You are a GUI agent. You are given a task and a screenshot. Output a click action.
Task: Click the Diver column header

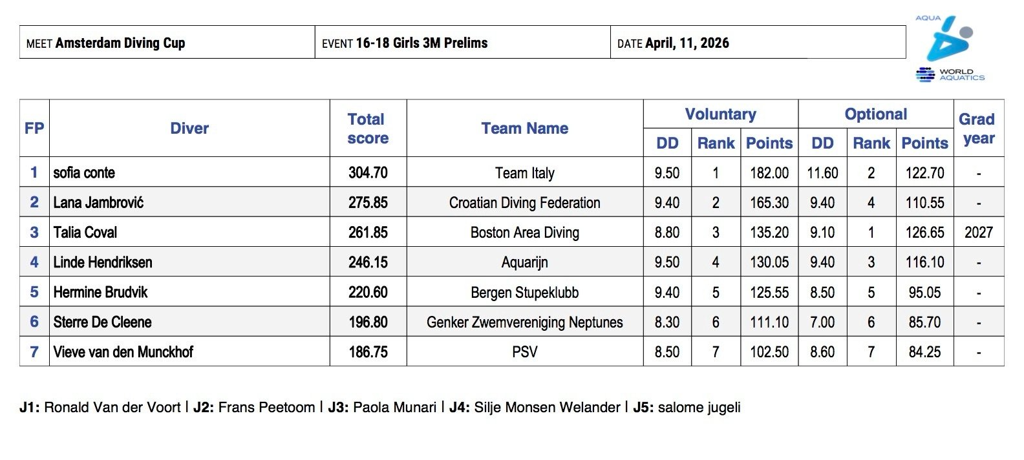click(189, 128)
